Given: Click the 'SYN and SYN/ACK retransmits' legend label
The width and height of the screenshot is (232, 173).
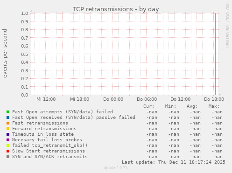Looking at the screenshot, I should (x=50, y=157).
